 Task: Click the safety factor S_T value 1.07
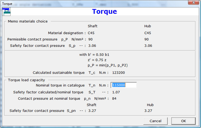point(116,92)
